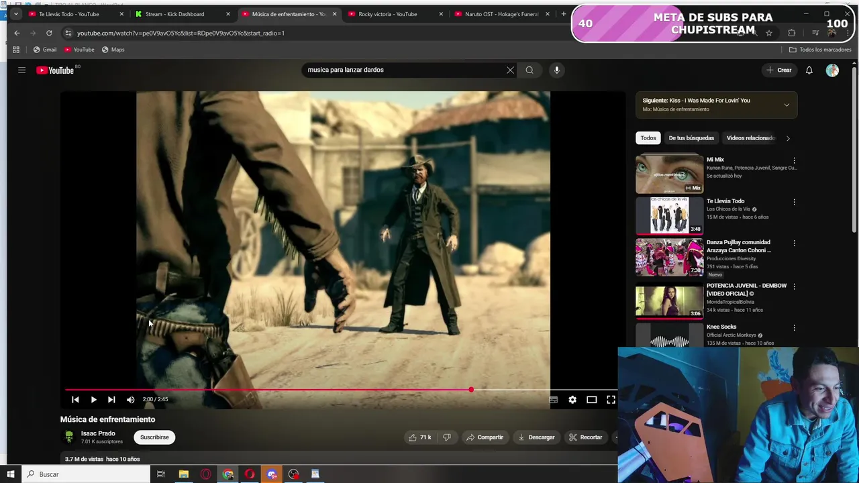Viewport: 859px width, 483px height.
Task: Play the paused video
Action: pos(93,399)
